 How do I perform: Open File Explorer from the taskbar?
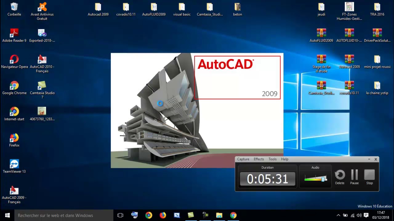(219, 215)
